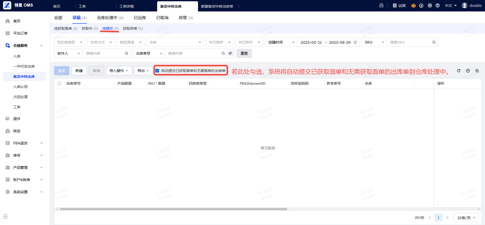Open the orange robot assistant icon

coord(414,5)
